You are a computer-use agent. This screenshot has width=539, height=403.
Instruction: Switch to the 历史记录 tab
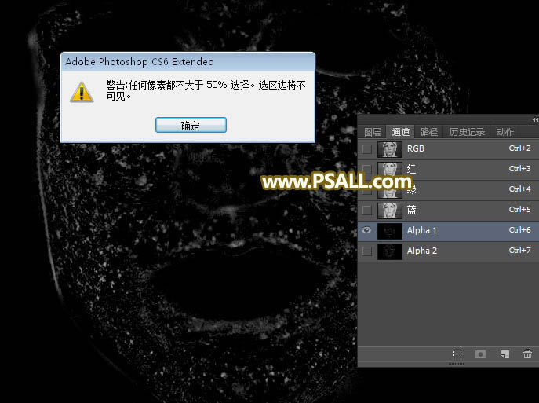coord(467,132)
